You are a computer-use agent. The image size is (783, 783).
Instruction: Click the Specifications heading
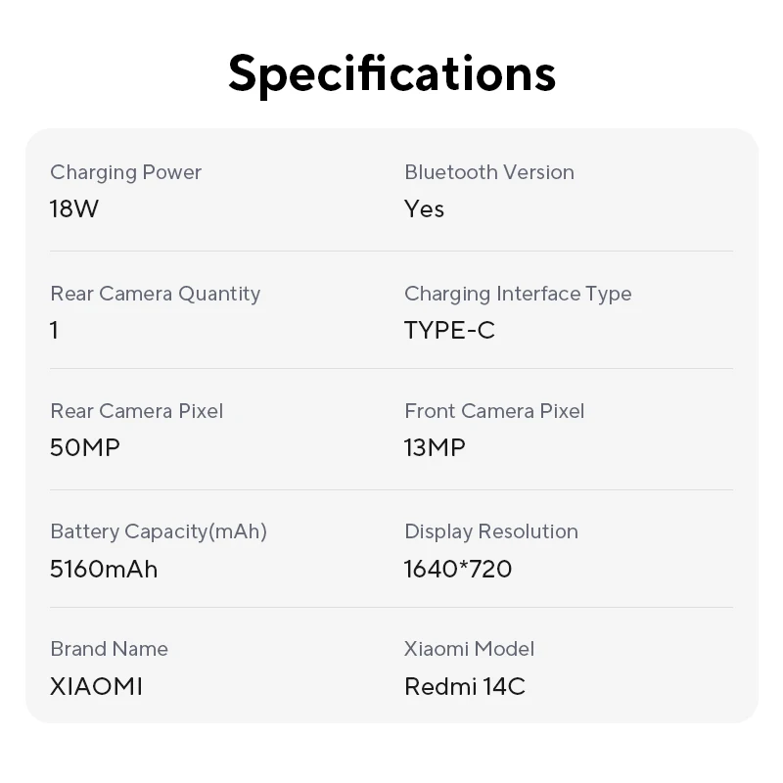(x=391, y=73)
